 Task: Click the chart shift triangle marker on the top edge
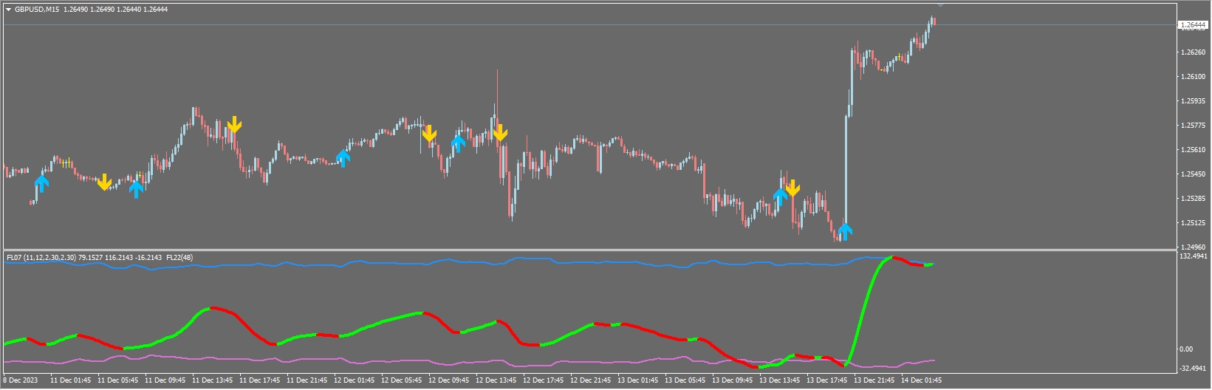[x=940, y=5]
